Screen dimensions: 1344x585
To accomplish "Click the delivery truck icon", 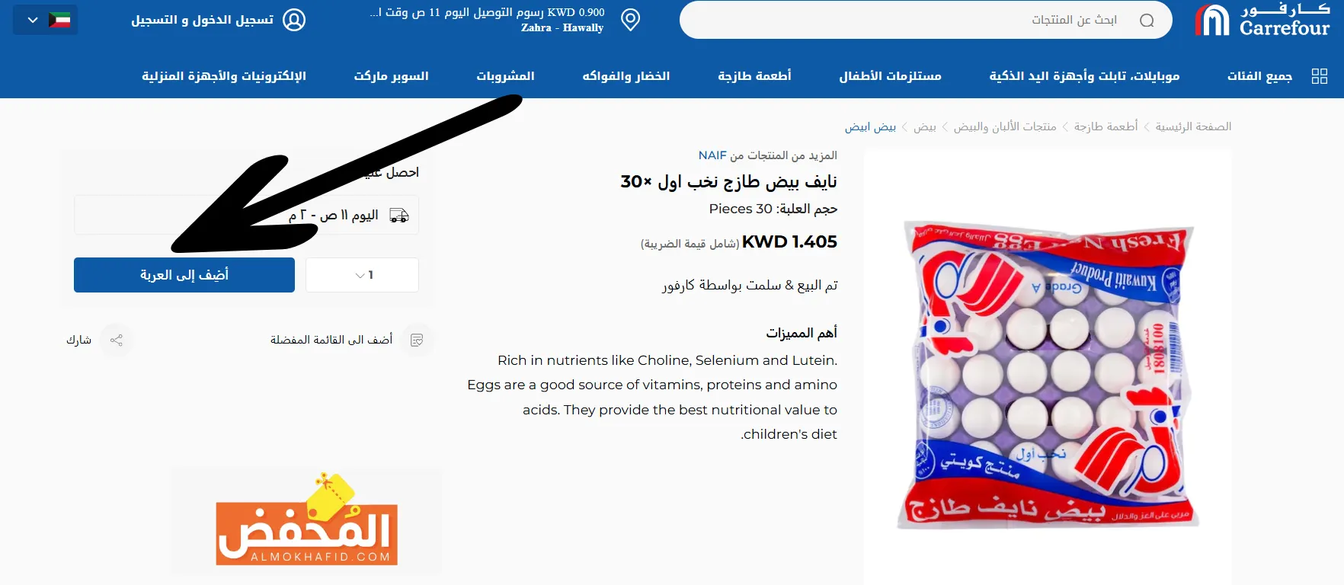I will pyautogui.click(x=399, y=216).
